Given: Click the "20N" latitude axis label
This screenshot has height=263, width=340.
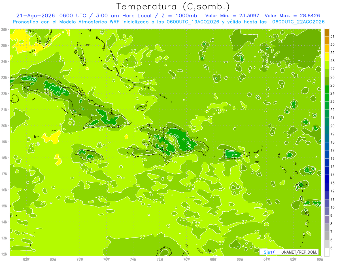Looking at the screenshot, I should 4,126.
